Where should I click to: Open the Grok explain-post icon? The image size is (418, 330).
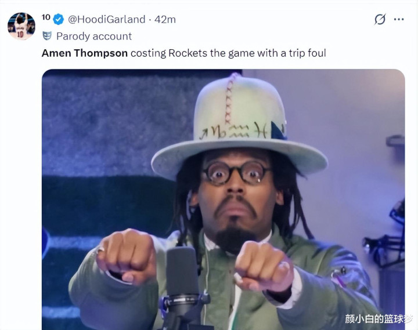pos(380,19)
